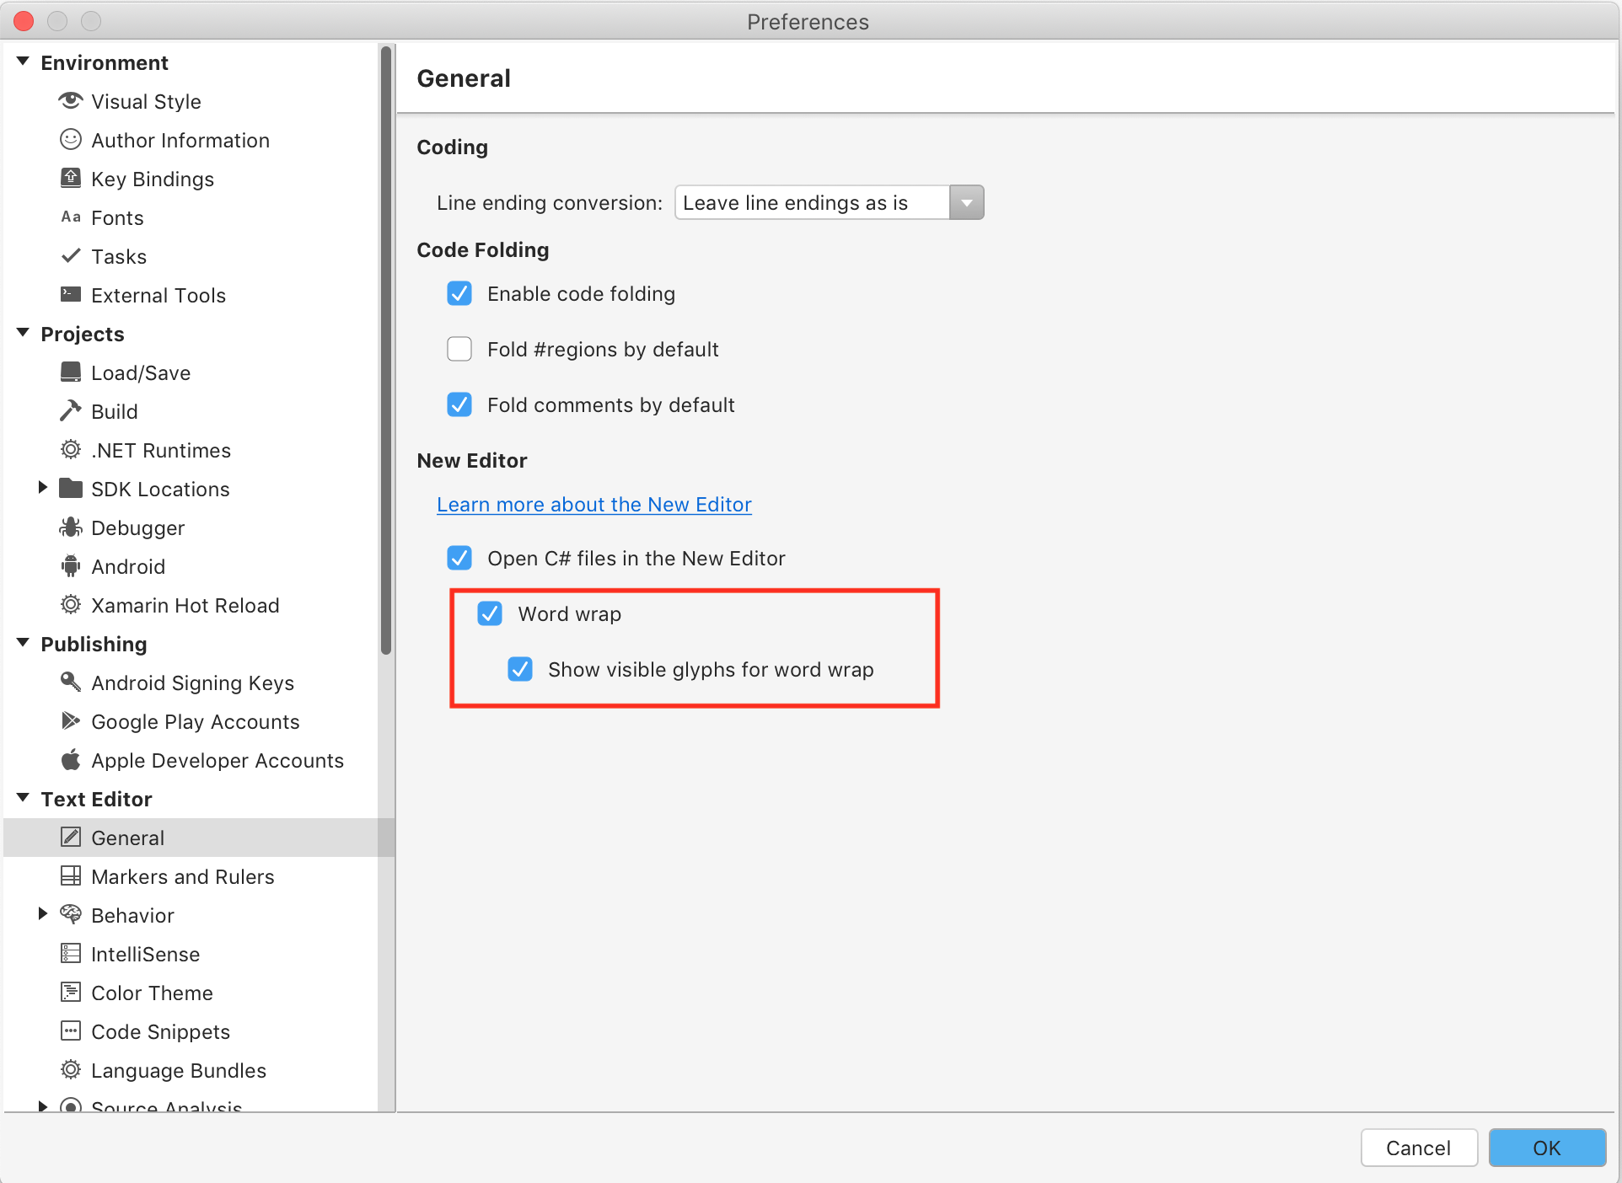Select the Debugger bug icon
Screen dimensions: 1622x1183
coord(71,527)
